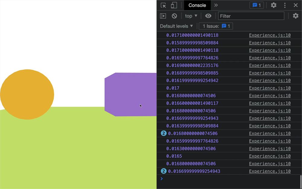Viewport: 302px width, 189px height.
Task: Open the 'top' JavaScript context dropdown
Action: pyautogui.click(x=191, y=16)
